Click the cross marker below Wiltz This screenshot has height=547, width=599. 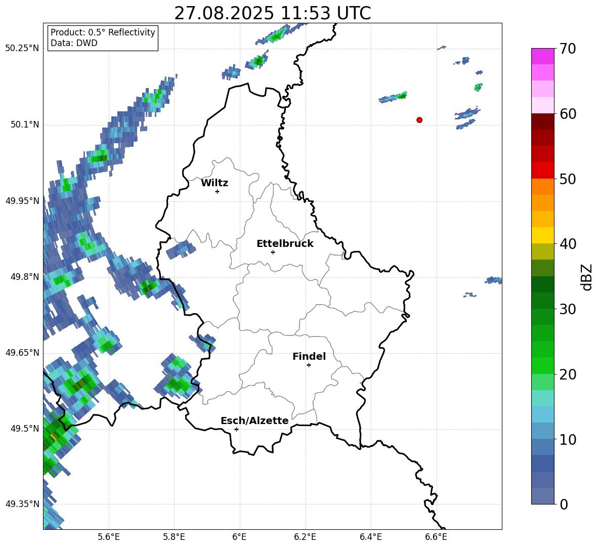coord(218,192)
